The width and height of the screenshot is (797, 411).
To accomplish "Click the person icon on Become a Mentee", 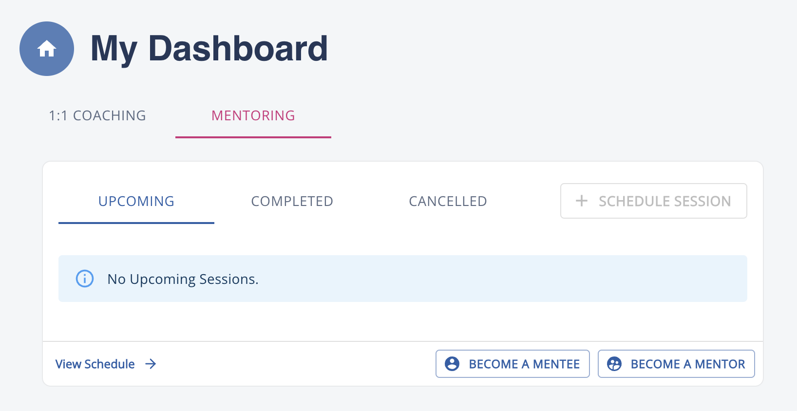I will point(452,364).
